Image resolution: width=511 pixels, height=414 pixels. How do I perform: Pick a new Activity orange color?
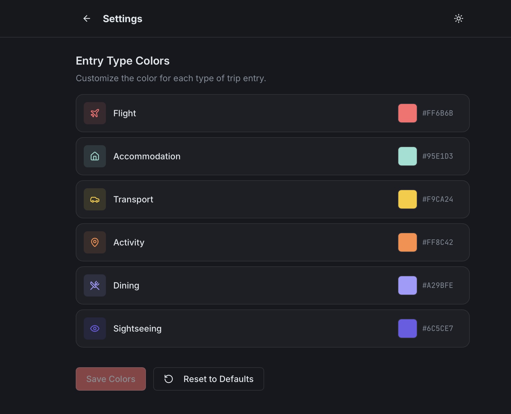tap(407, 242)
